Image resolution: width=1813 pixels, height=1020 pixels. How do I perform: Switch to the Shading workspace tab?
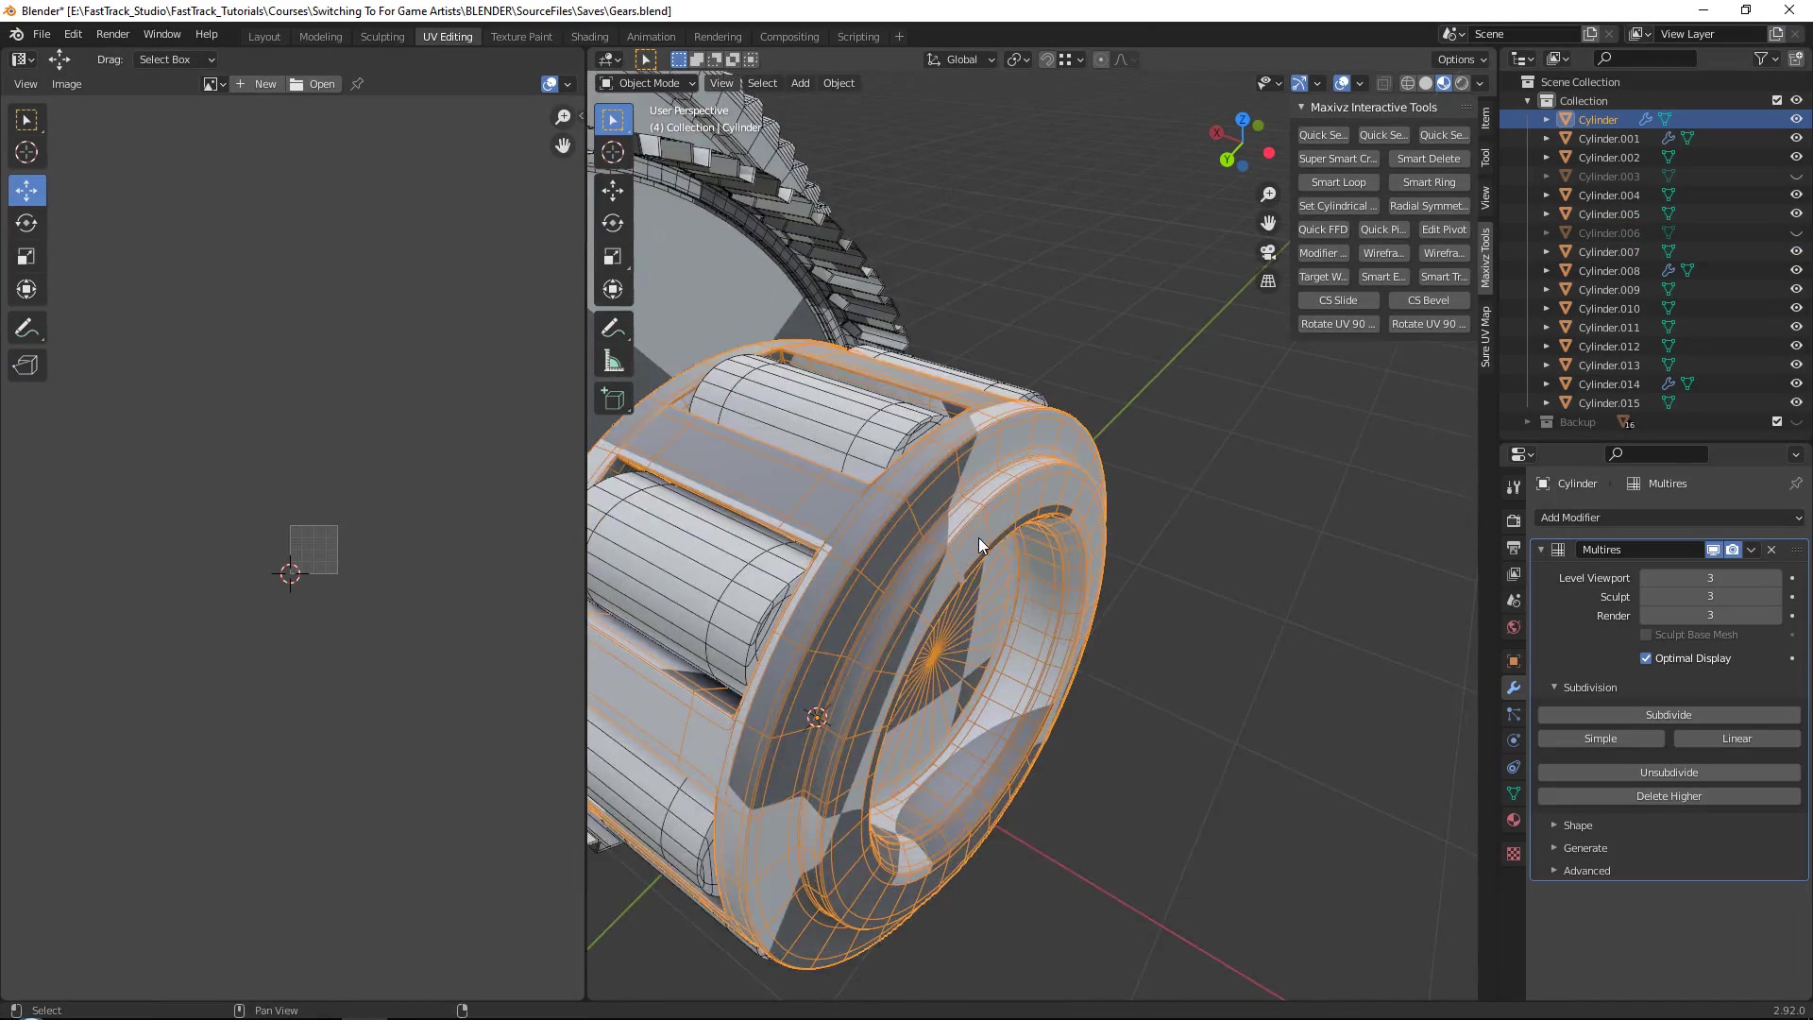[x=589, y=37]
